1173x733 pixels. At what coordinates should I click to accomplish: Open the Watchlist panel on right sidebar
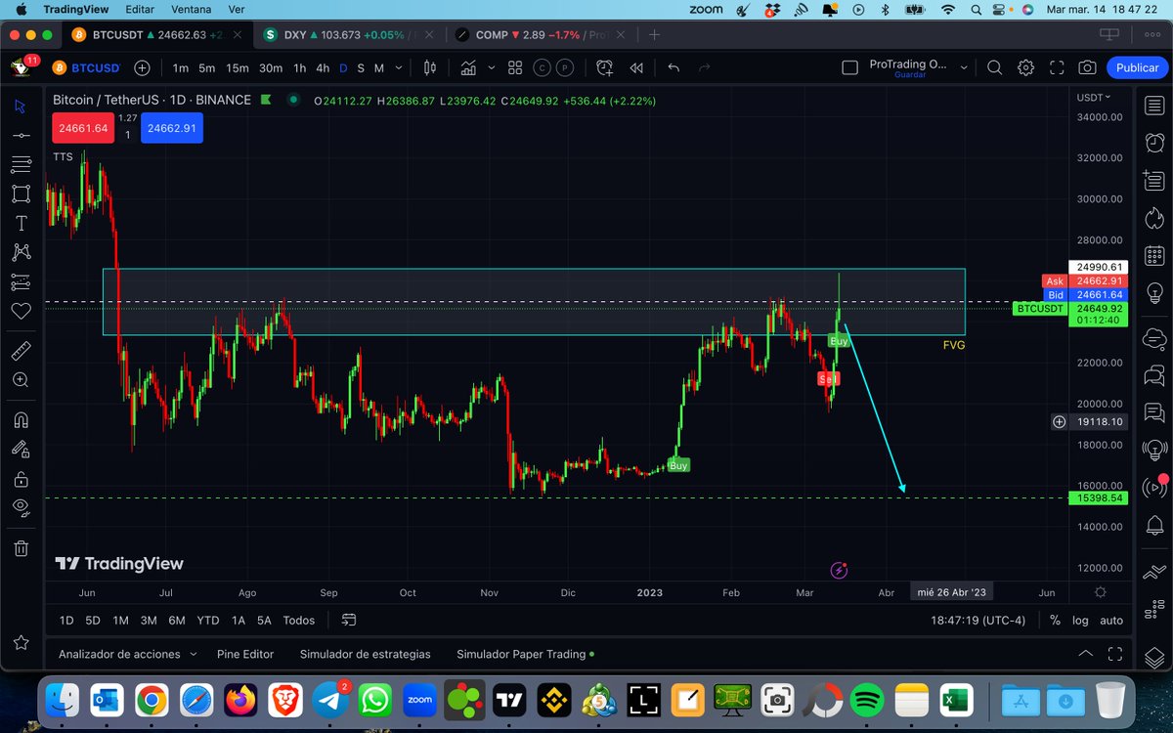(x=1154, y=104)
